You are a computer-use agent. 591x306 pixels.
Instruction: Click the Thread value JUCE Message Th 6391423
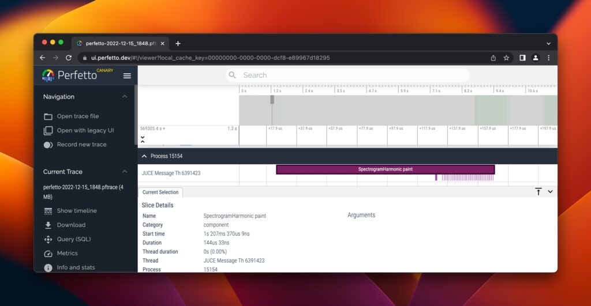tap(234, 261)
